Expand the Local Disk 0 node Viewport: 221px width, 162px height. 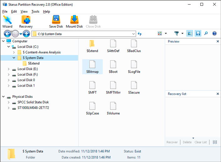8,80
